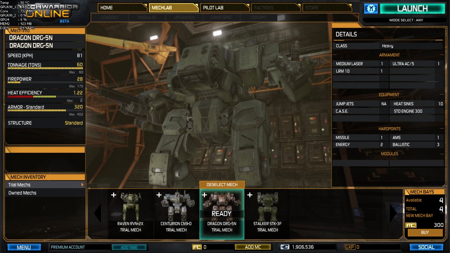Switch to the UPGRADES sub-tab
The image size is (450, 253).
(184, 17)
